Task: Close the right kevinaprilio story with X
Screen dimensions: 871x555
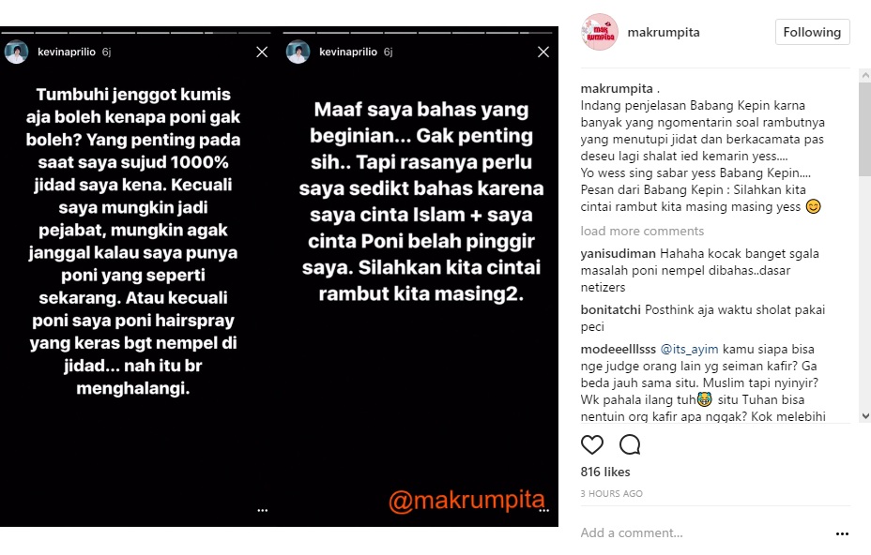Action: point(543,52)
